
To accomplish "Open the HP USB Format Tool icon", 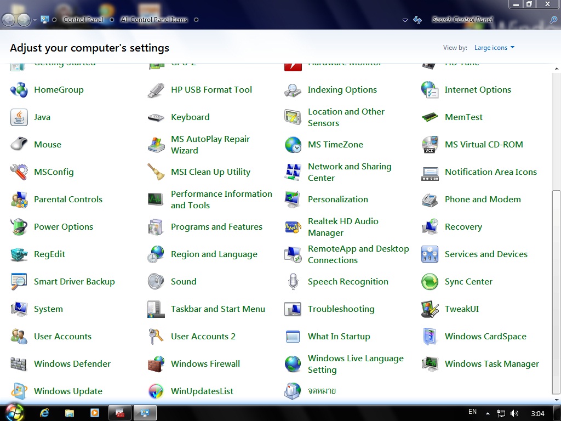I will pos(156,90).
